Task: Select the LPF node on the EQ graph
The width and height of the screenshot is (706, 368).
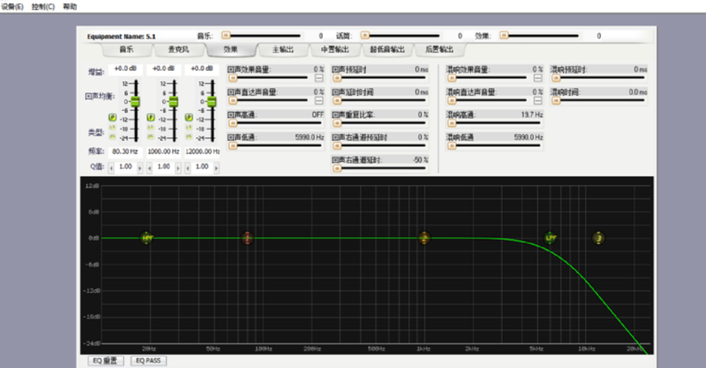Action: point(550,237)
